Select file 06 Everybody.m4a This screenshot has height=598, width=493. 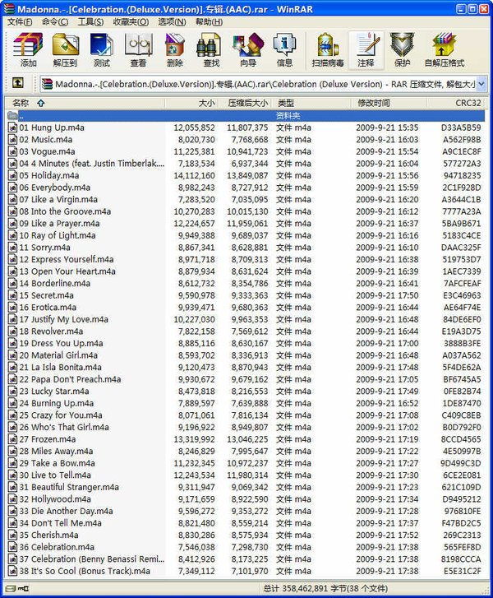coord(55,188)
